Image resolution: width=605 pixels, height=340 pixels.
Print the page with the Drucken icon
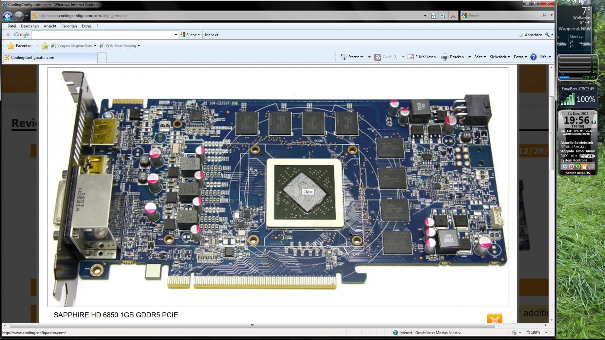444,57
